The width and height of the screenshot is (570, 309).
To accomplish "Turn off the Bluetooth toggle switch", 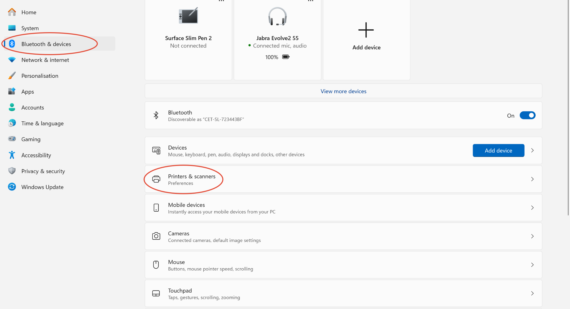I will 527,115.
